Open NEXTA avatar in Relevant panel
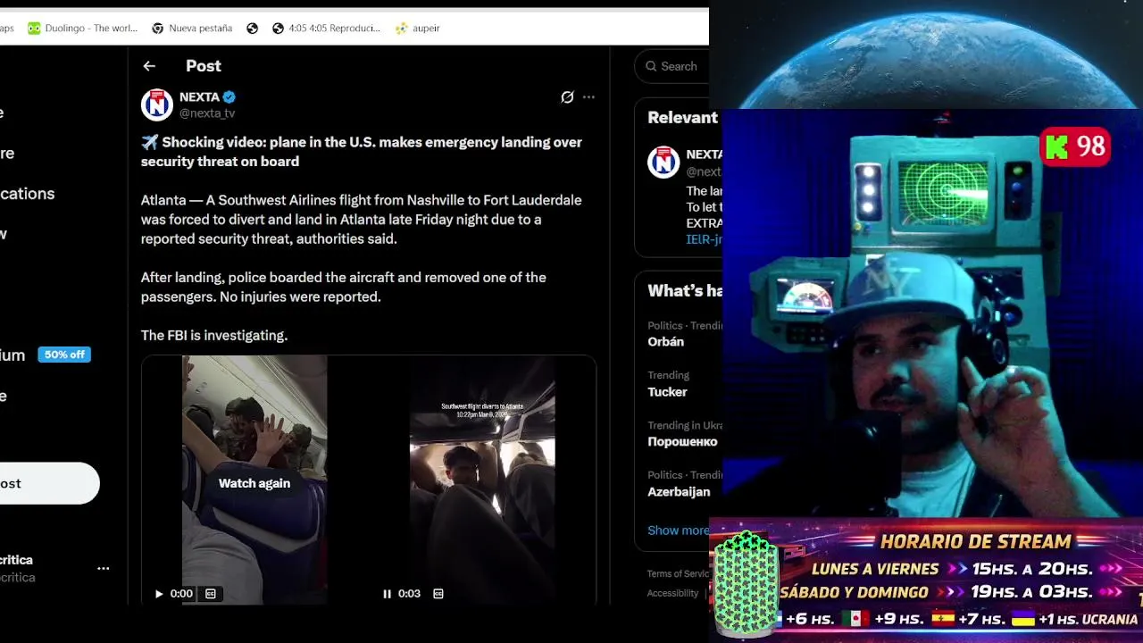1143x643 pixels. [x=663, y=163]
